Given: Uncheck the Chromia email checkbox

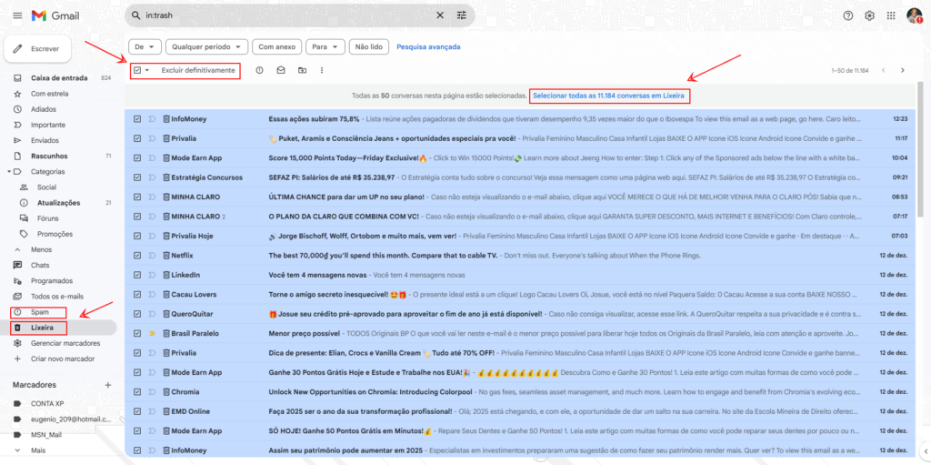Looking at the screenshot, I should [x=137, y=392].
